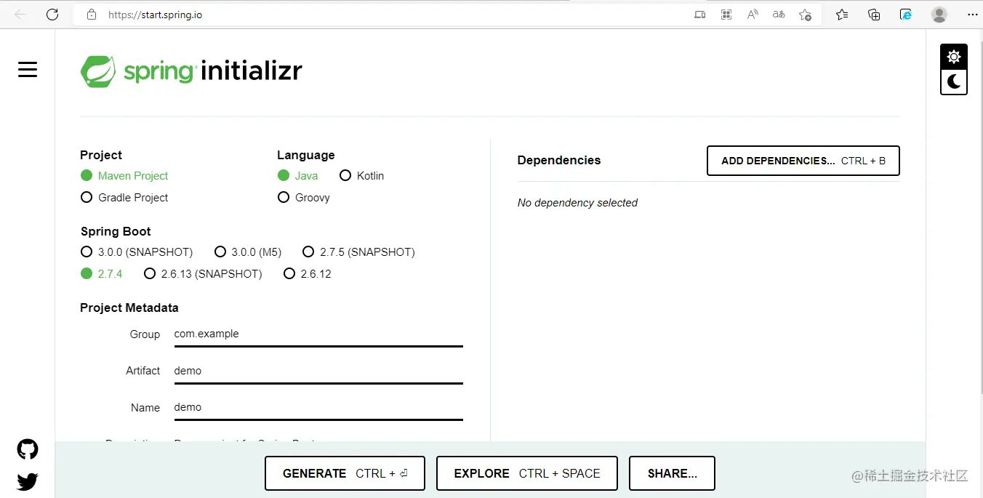This screenshot has height=498, width=983.
Task: Click the ADD DEPENDENCIES button
Action: coord(803,161)
